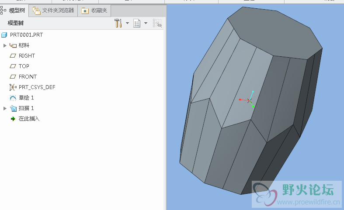Click the 收藏夹 star folder icon

85,10
